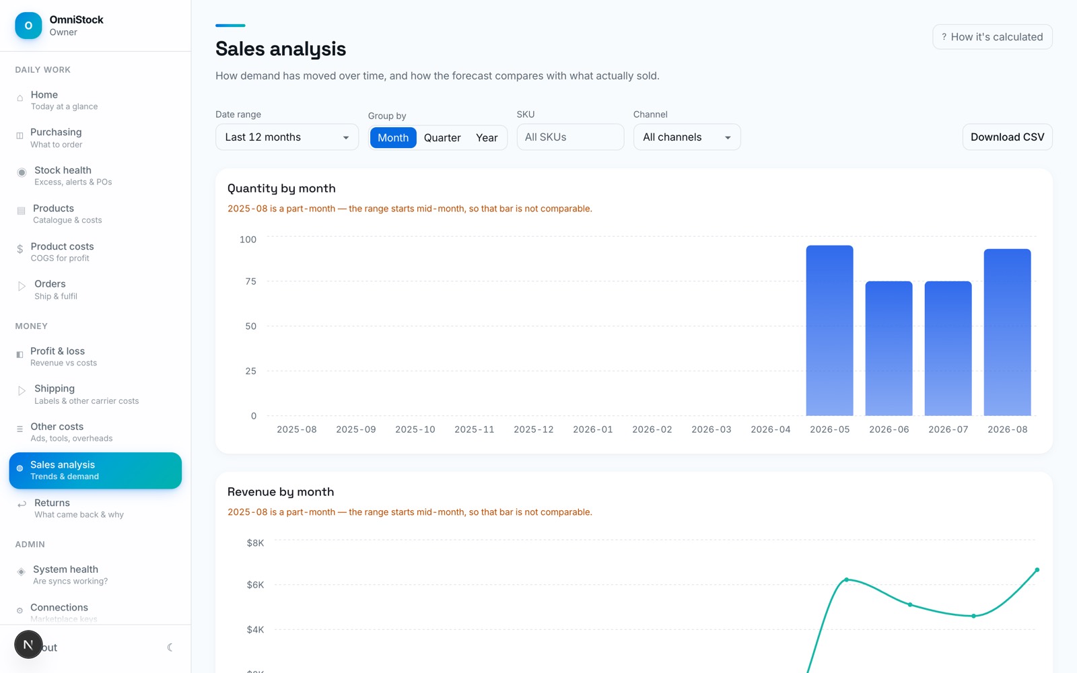Click the 2026-07 quantity bar
The image size is (1077, 673).
tap(948, 348)
